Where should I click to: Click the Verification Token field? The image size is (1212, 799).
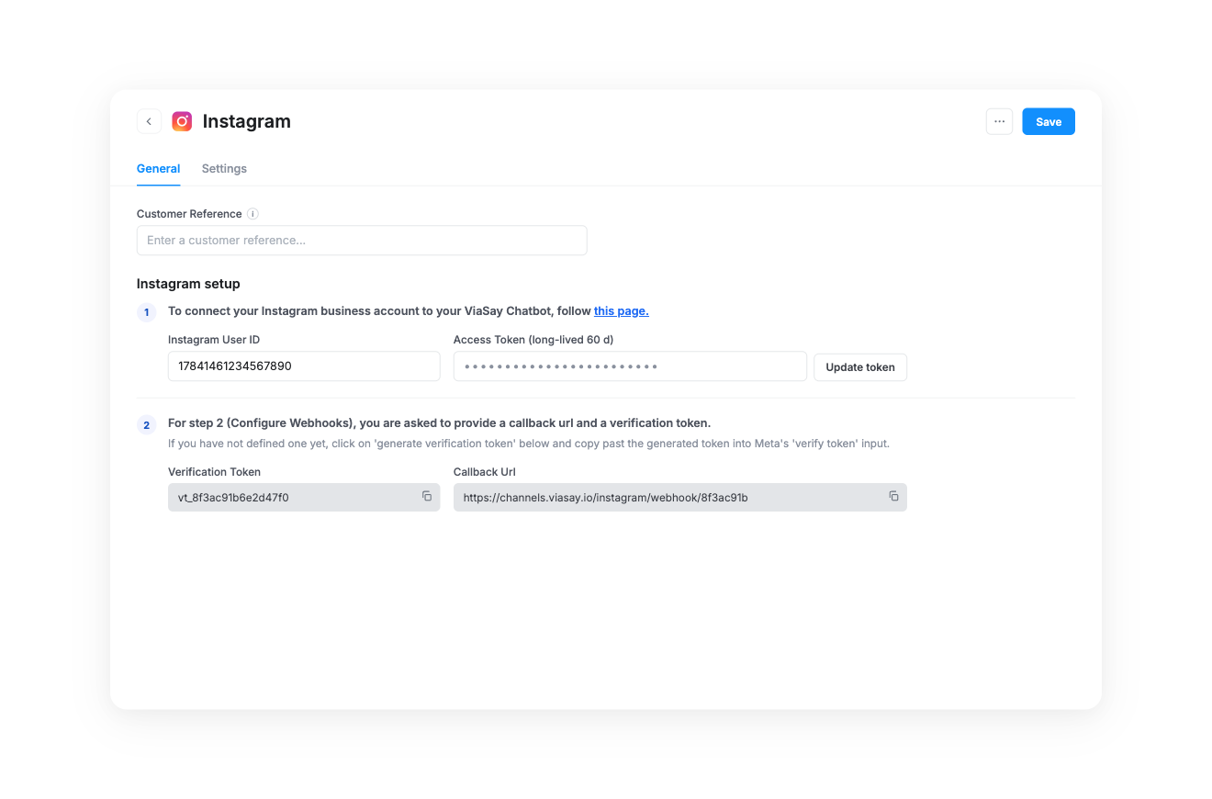point(304,497)
